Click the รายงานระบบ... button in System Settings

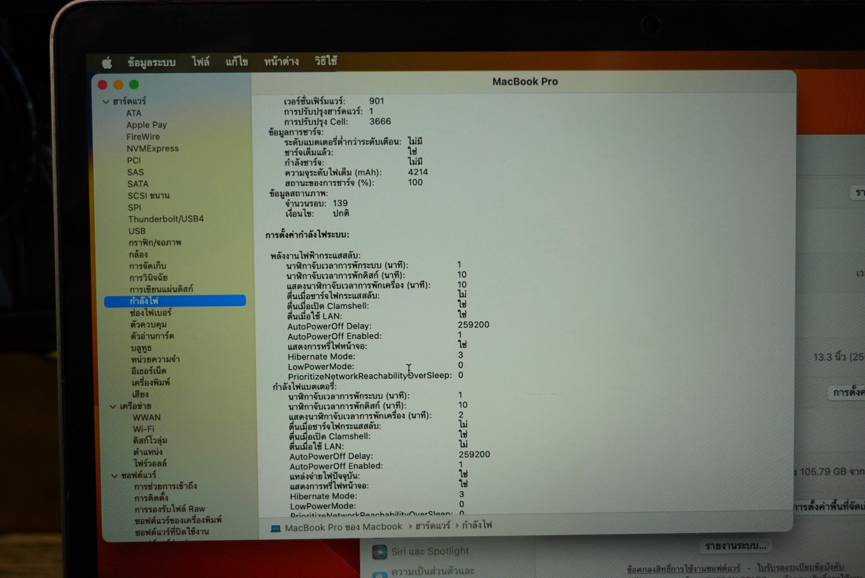[736, 546]
